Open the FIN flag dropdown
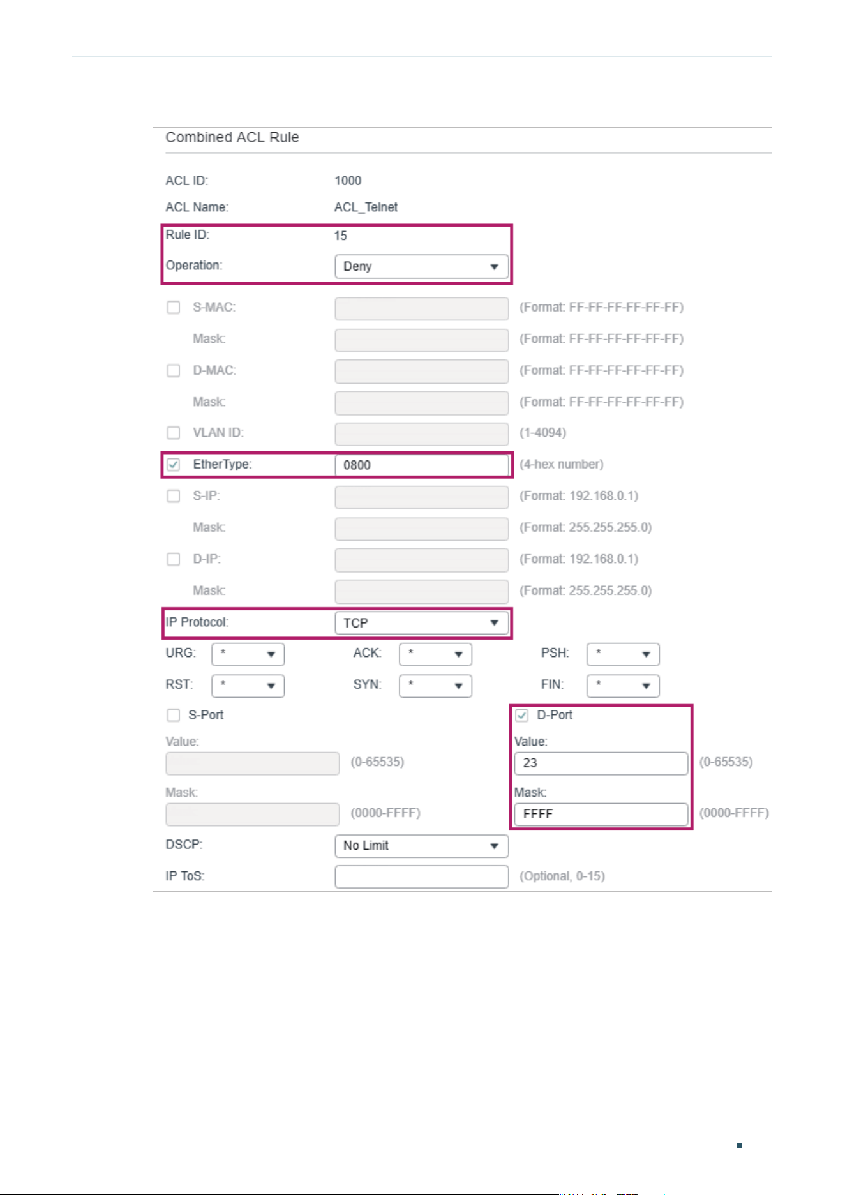The width and height of the screenshot is (845, 1195). (x=624, y=686)
